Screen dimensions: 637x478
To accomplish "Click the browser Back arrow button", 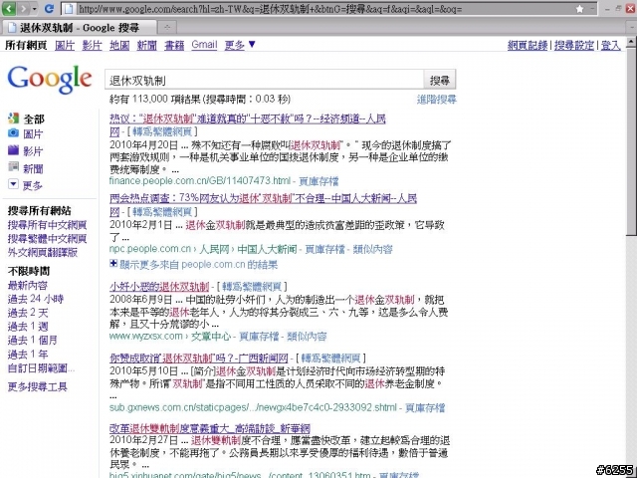I will [x=9, y=8].
